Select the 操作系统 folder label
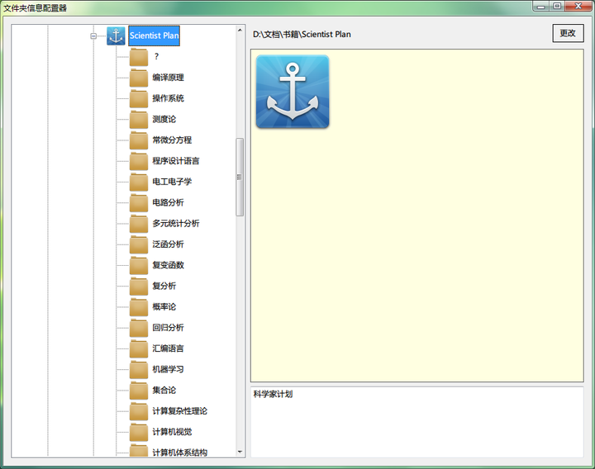Screen dimensions: 595x469 (x=168, y=98)
